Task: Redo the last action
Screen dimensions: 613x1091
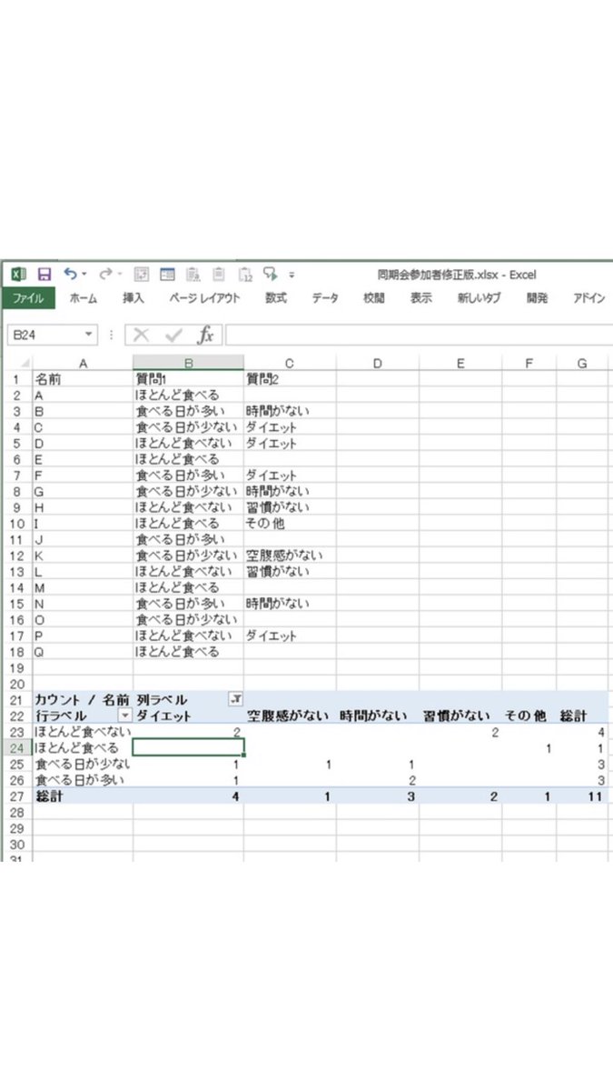Action: coord(105,274)
